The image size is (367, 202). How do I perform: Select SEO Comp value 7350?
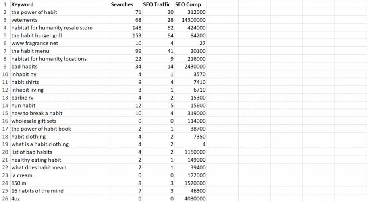click(x=190, y=136)
